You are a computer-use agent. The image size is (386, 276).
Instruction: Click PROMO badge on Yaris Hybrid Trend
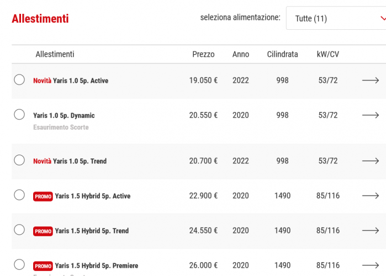[43, 231]
